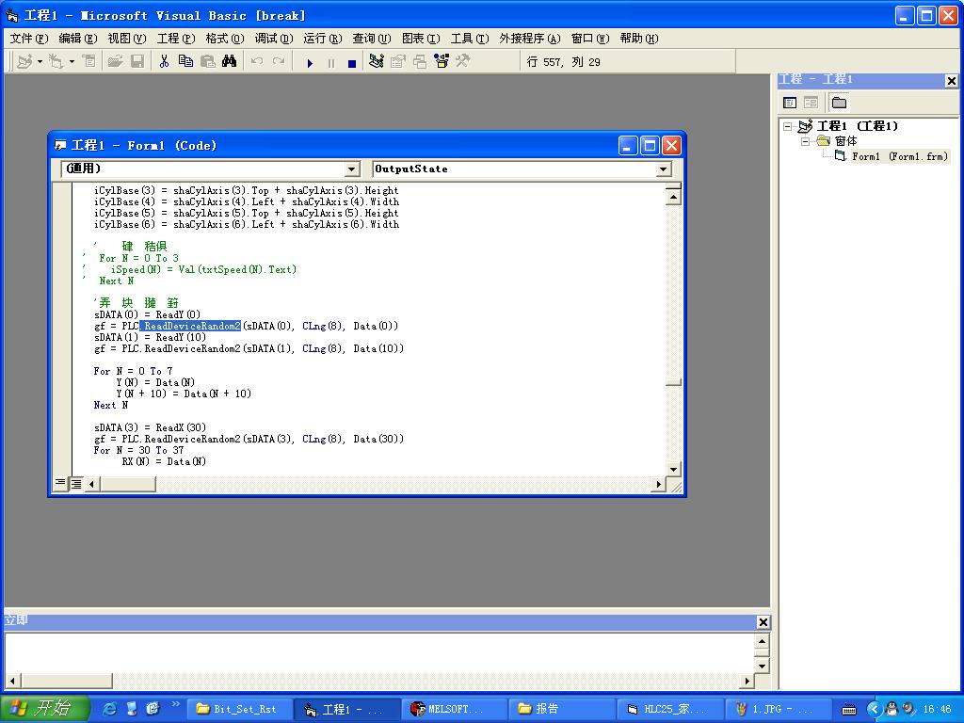This screenshot has width=964, height=723.
Task: Switch to Full Module View button
Action: point(76,484)
